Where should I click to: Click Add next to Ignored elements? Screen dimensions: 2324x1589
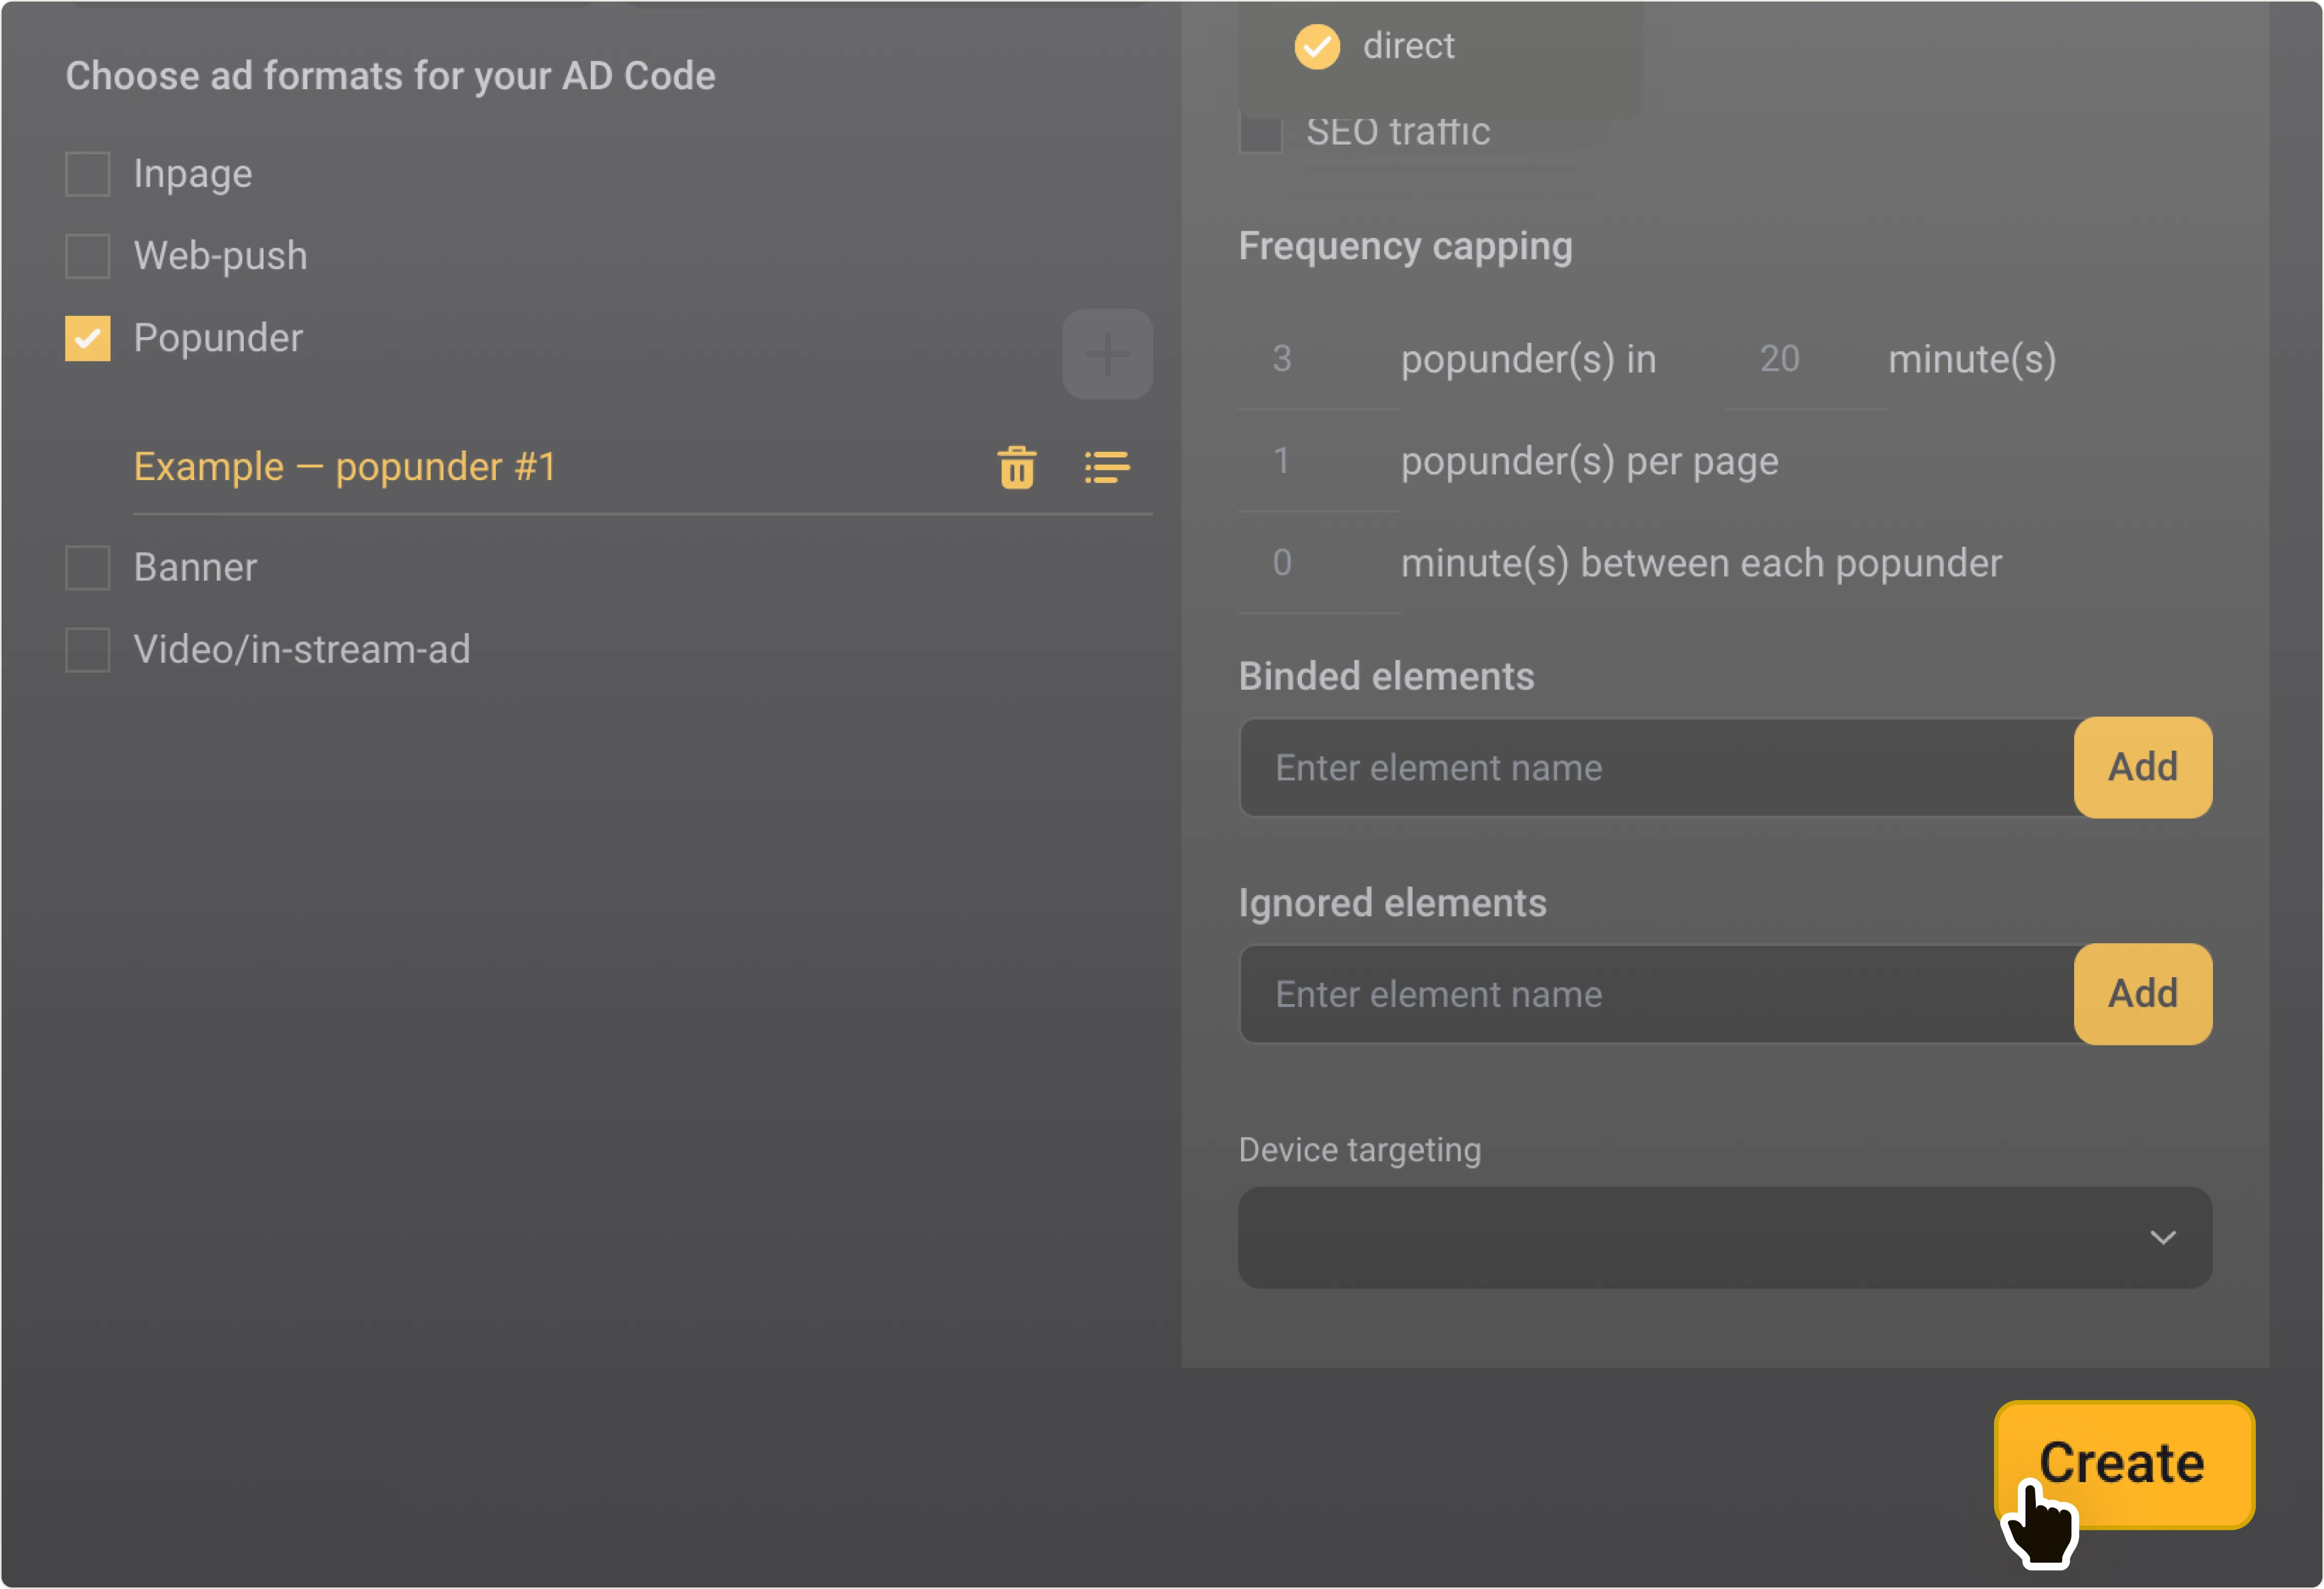2142,994
